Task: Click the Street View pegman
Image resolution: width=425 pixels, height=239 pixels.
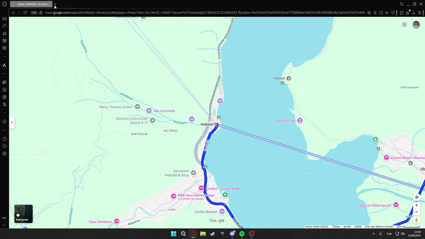Action: click(416, 220)
